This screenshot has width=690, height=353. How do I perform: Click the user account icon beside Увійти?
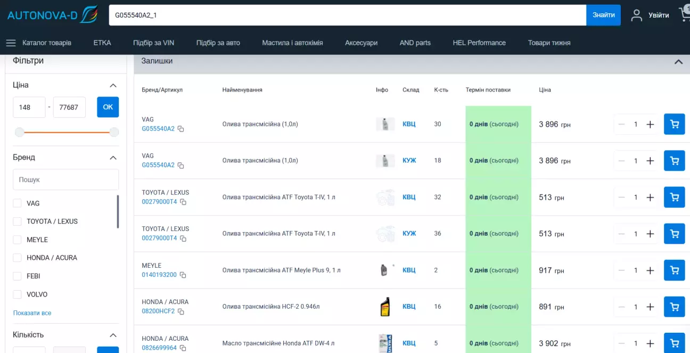(x=636, y=15)
